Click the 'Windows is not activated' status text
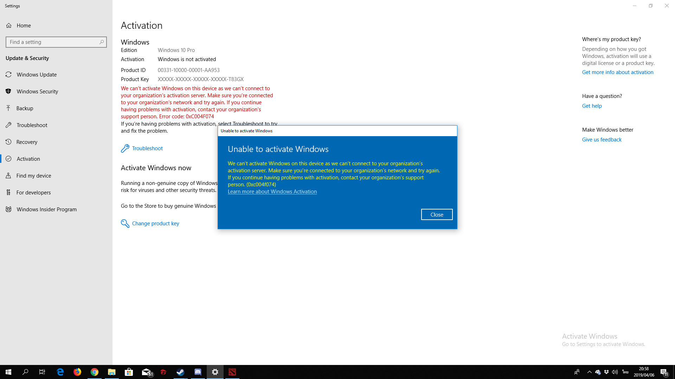675x379 pixels. click(x=187, y=59)
